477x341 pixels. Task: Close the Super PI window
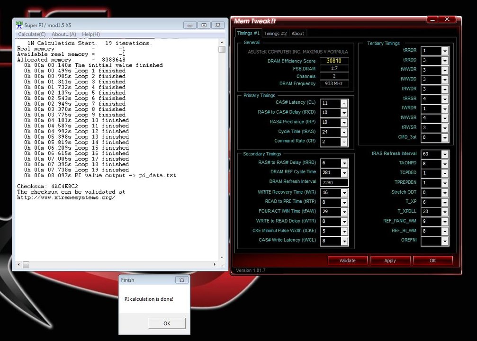[x=218, y=25]
